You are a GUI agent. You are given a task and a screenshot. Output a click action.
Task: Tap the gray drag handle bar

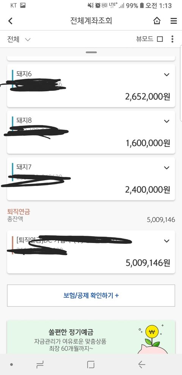coord(91,52)
